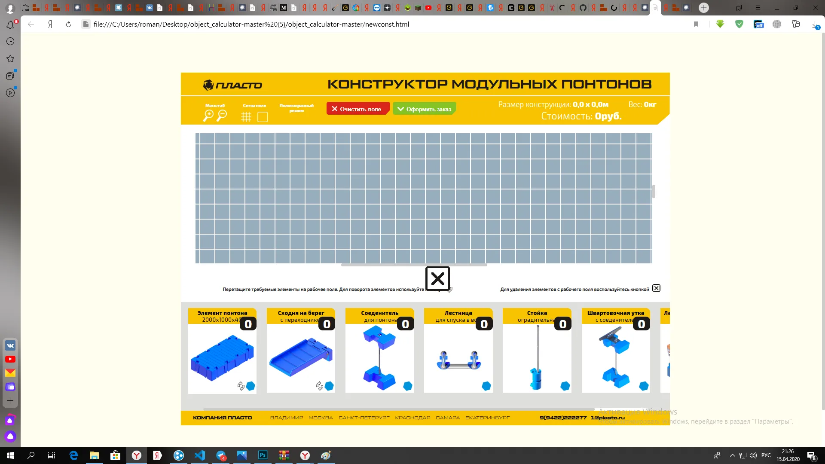Screen dimensions: 825x464
Task: Open browser notifications bell
Action: click(x=10, y=24)
